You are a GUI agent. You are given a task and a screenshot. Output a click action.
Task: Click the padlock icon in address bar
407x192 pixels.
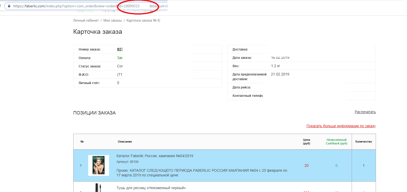pos(9,6)
